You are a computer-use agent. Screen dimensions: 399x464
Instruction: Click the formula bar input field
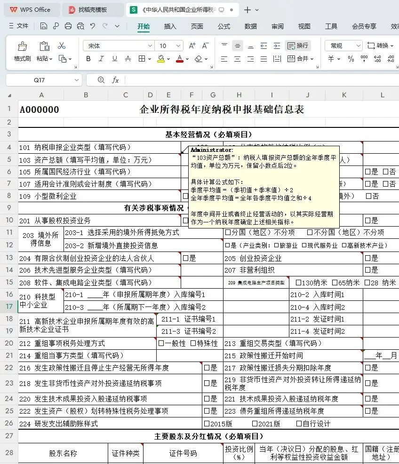(262, 80)
